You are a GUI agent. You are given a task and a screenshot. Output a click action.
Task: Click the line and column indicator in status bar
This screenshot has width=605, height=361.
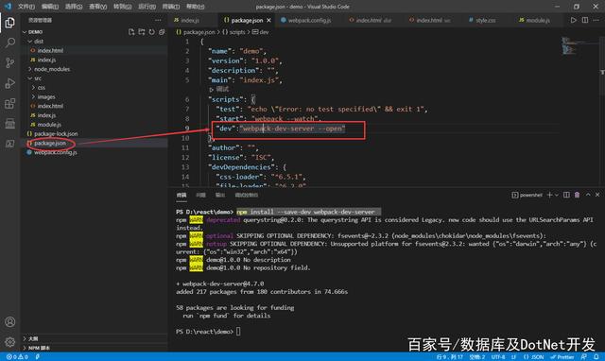[x=450, y=357]
